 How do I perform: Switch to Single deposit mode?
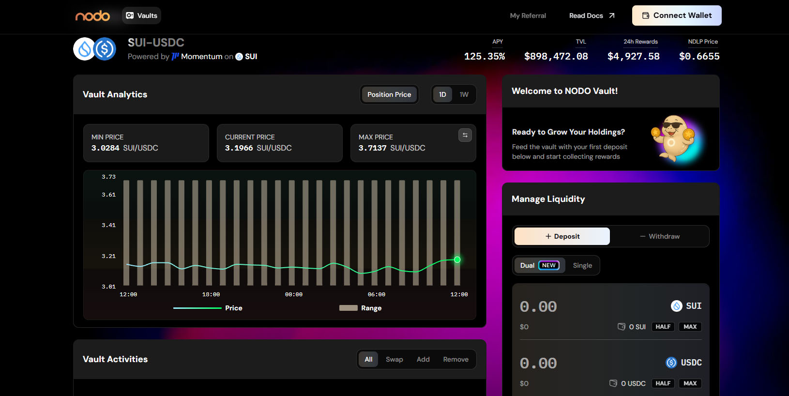coord(582,265)
